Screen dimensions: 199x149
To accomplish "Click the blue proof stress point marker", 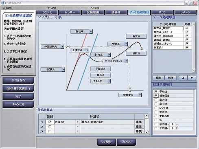I will [x=90, y=57].
